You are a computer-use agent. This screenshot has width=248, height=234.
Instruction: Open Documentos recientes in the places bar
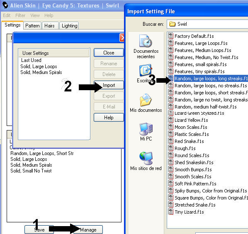(146, 47)
